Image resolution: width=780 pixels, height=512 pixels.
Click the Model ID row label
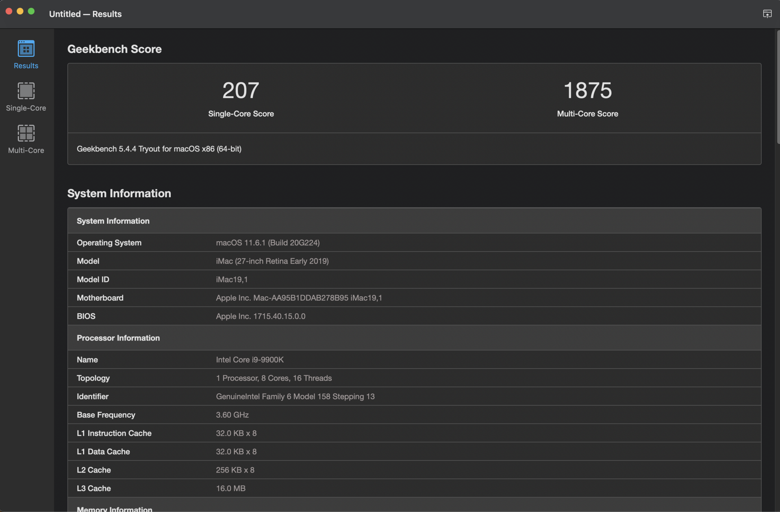93,280
